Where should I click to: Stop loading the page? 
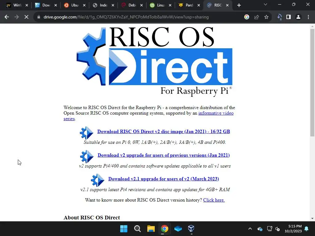26,17
